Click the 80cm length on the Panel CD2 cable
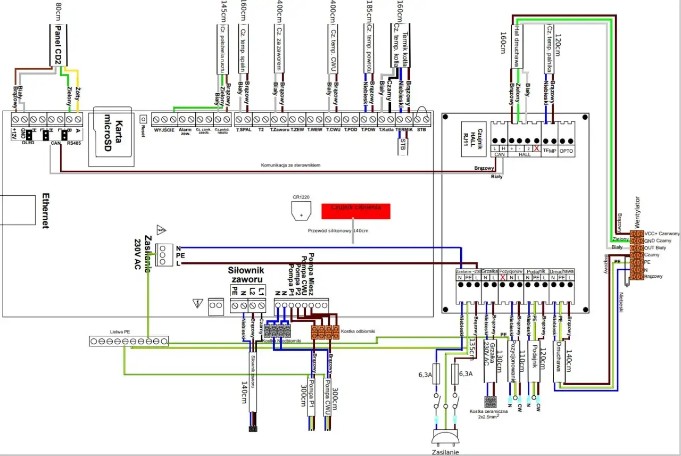Image resolution: width=681 pixels, height=456 pixels. point(58,11)
